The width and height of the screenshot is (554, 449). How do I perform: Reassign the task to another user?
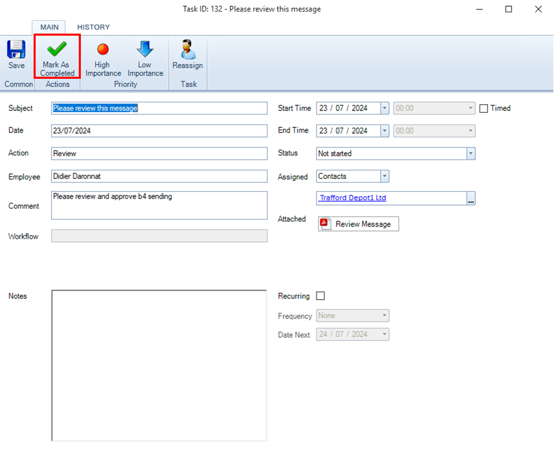[188, 55]
